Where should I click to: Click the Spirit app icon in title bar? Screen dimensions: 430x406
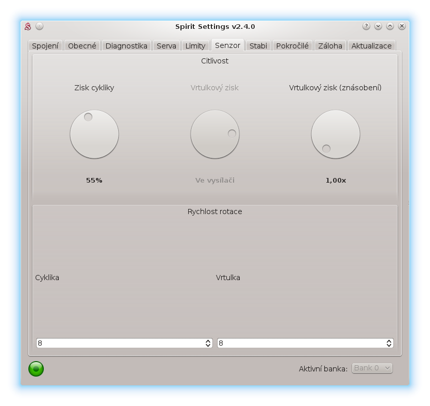coord(28,26)
